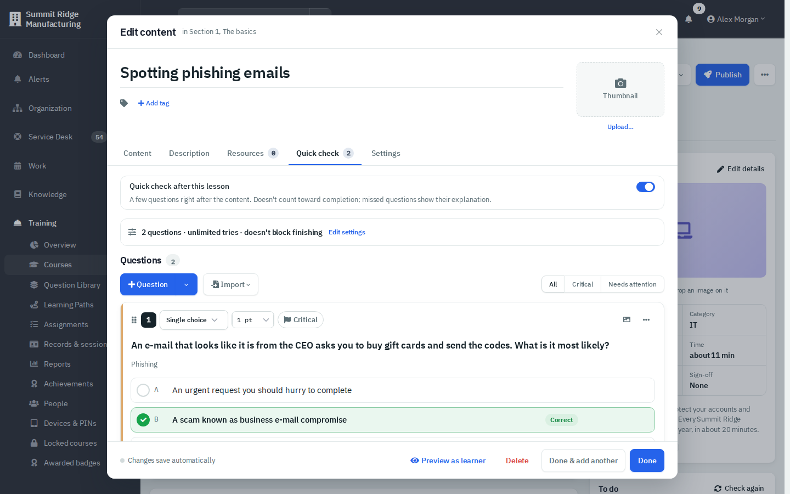Show All questions filter
Viewport: 790px width, 494px height.
point(553,284)
